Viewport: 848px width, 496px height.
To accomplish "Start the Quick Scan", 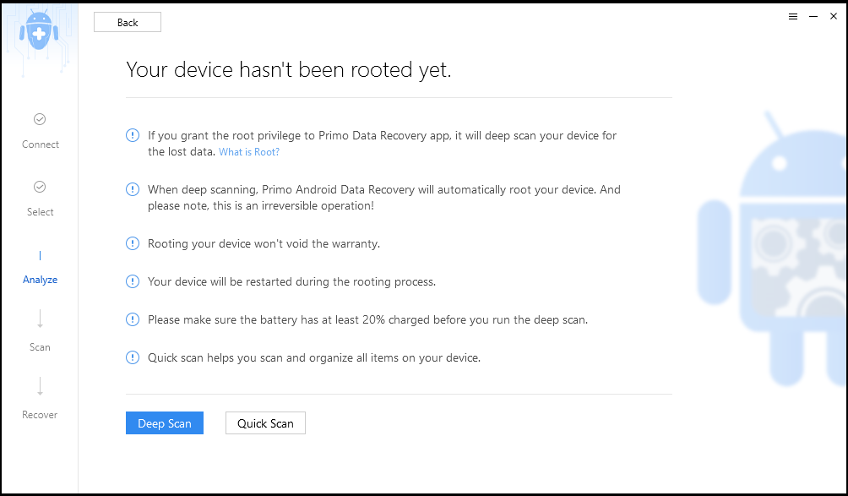I will [x=265, y=423].
